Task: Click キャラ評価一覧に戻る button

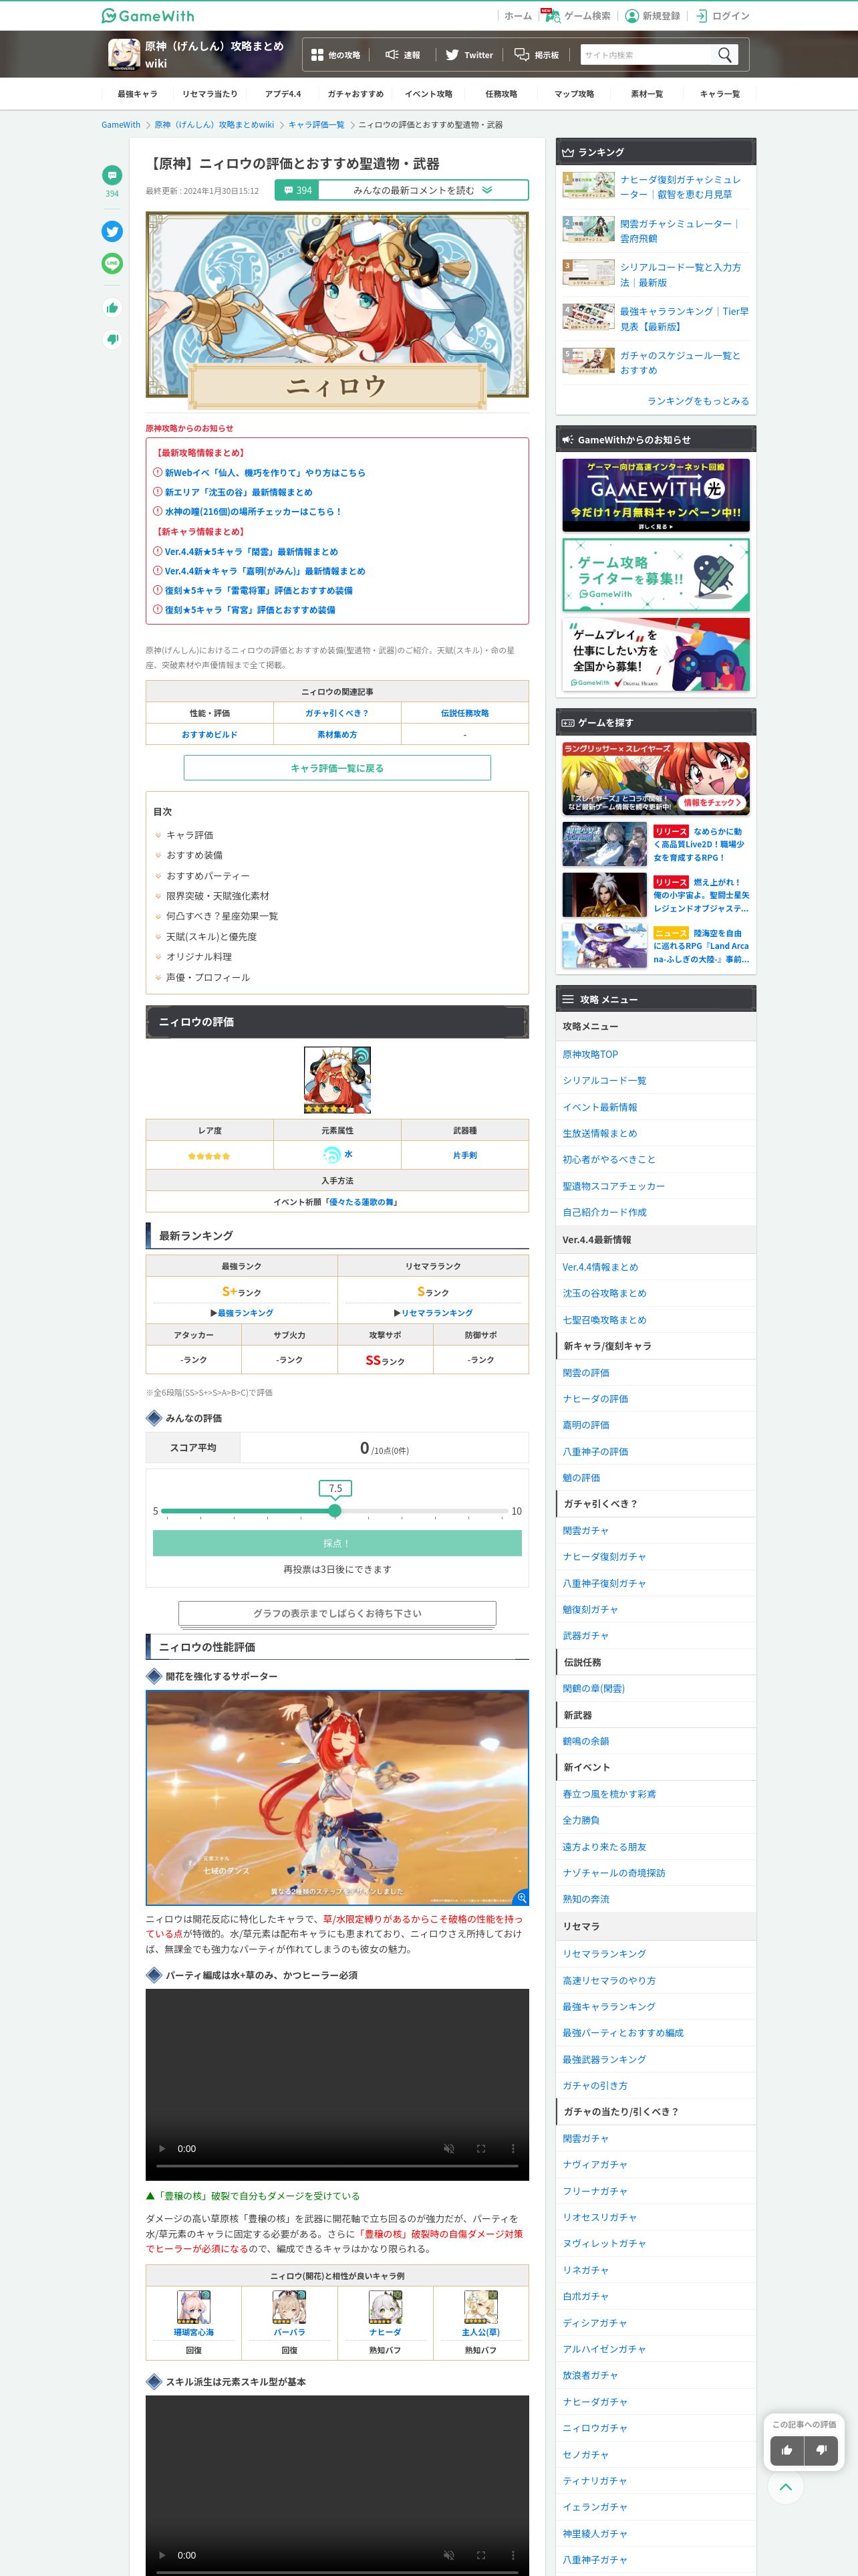Action: coord(337,768)
